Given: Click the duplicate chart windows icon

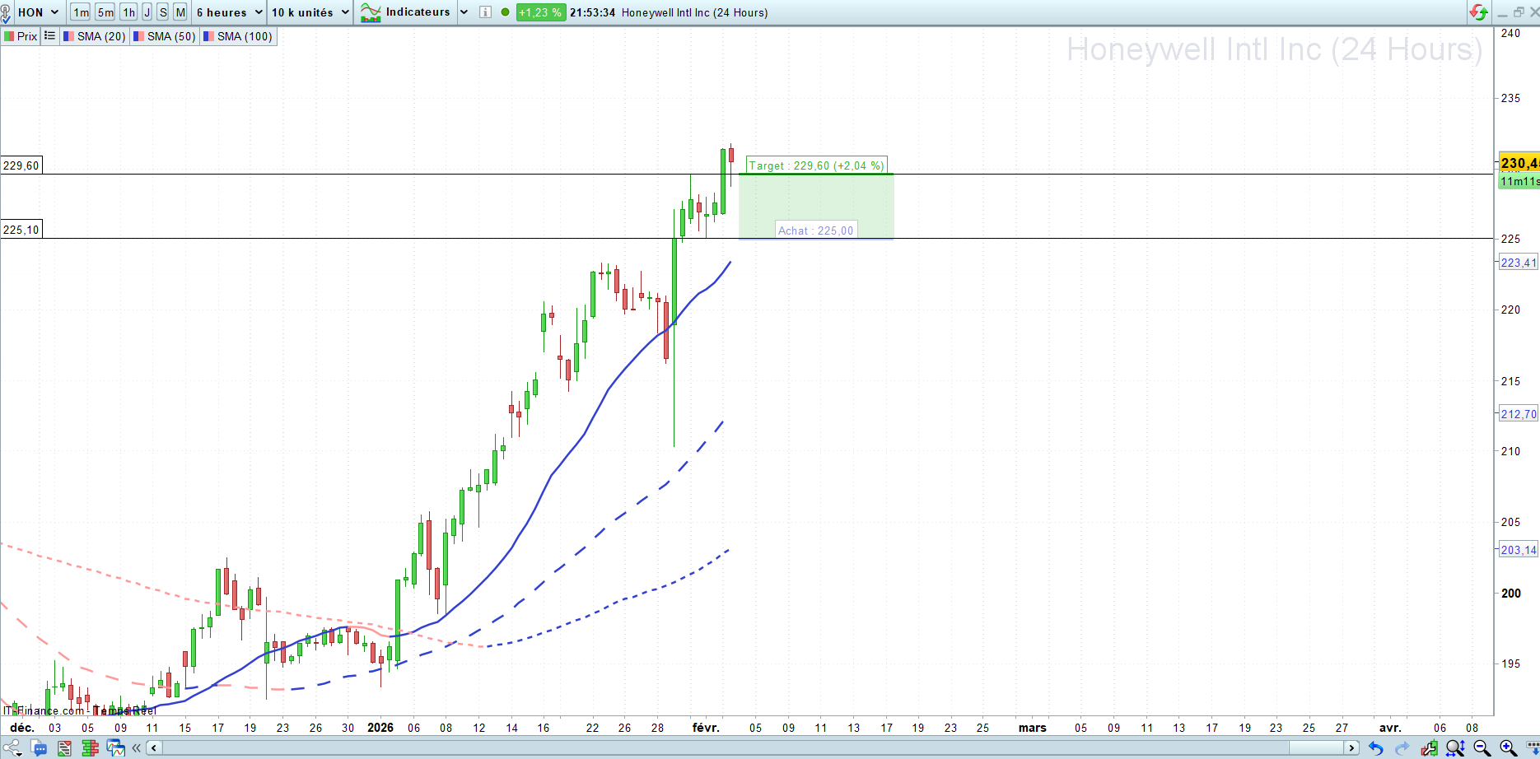Looking at the screenshot, I should [x=115, y=747].
